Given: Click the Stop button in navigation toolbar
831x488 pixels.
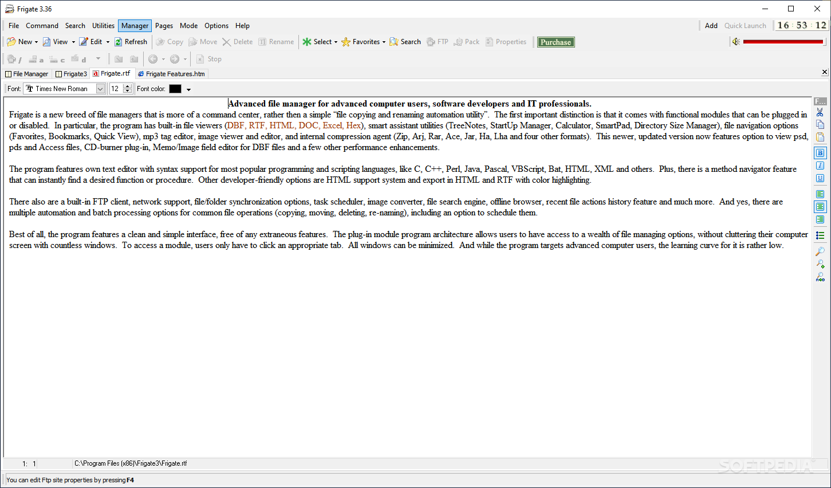Looking at the screenshot, I should 209,59.
